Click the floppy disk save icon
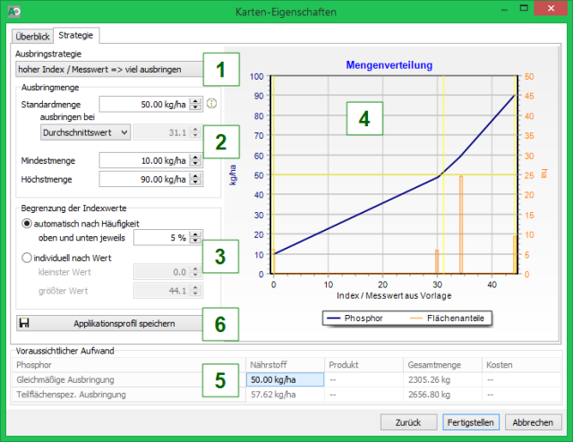This screenshot has width=573, height=442. [x=24, y=323]
